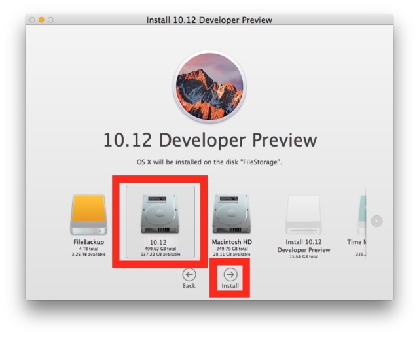This screenshot has height=337, width=419.
Task: Click the "FileBackup" disk name label
Action: [x=89, y=242]
